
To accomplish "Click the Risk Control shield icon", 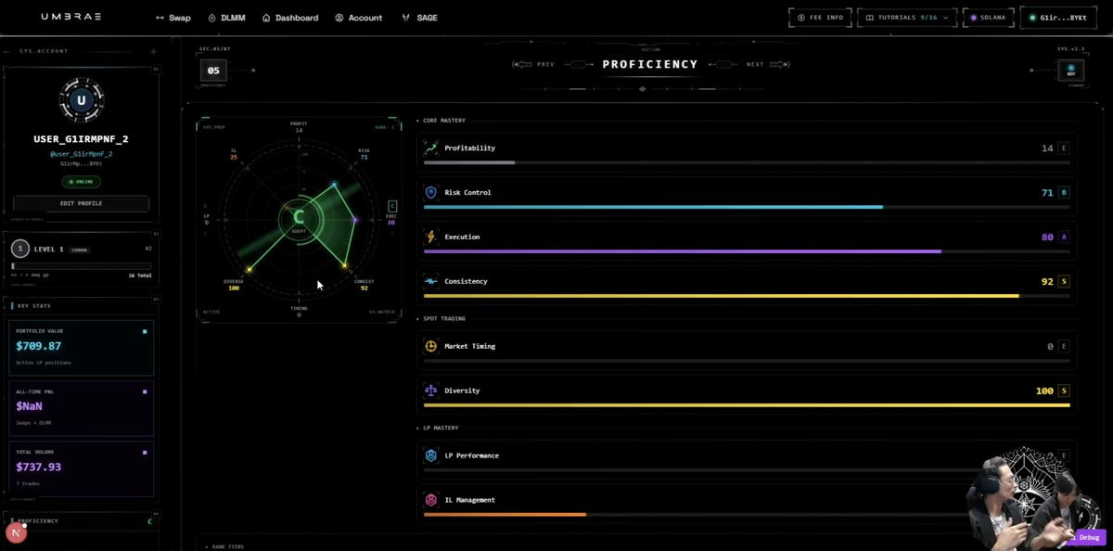I will click(431, 193).
